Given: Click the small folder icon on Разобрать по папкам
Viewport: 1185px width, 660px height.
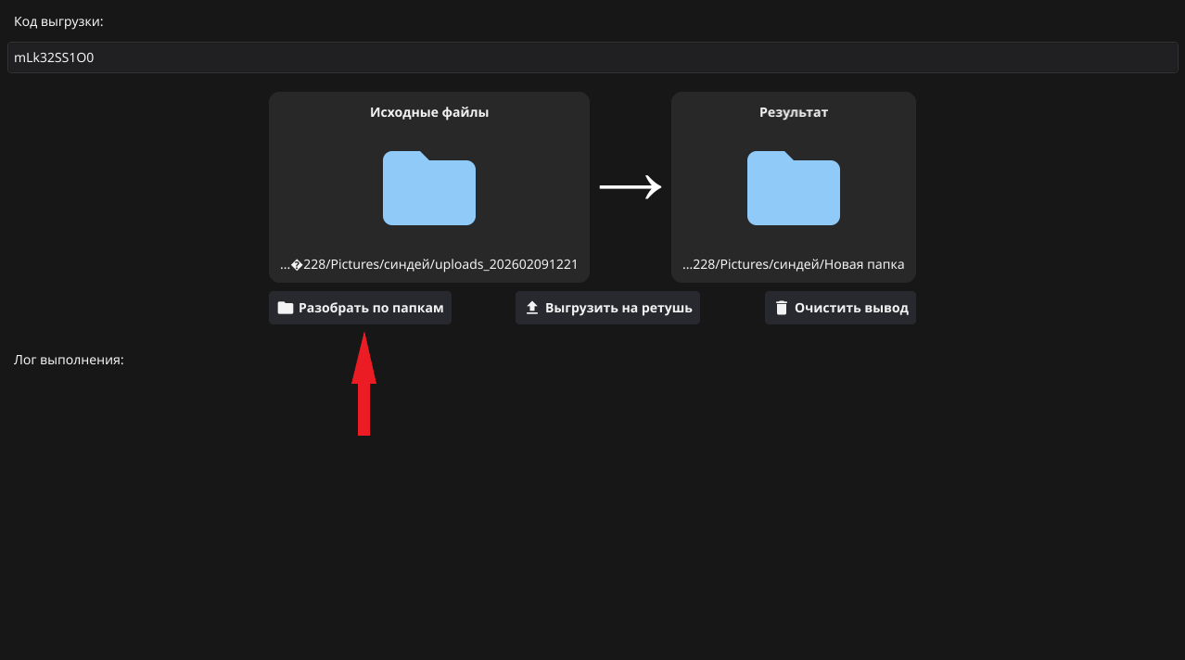Looking at the screenshot, I should [x=286, y=308].
